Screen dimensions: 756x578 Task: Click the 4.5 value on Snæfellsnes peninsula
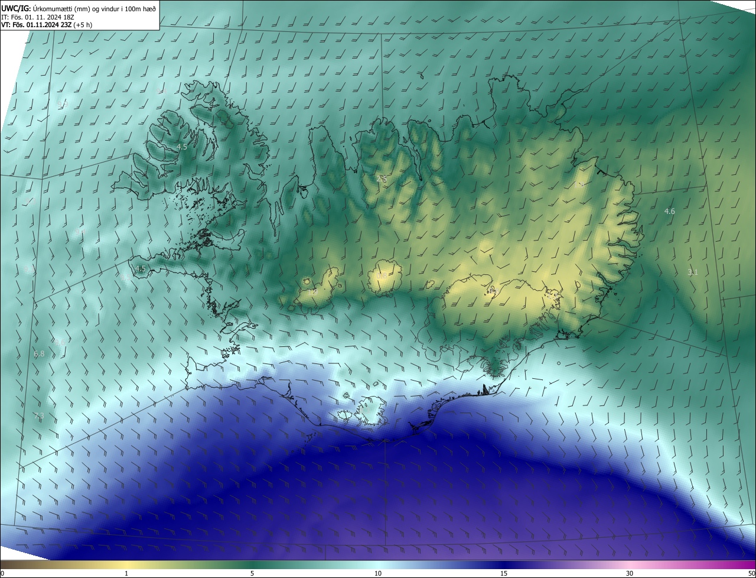pyautogui.click(x=140, y=268)
